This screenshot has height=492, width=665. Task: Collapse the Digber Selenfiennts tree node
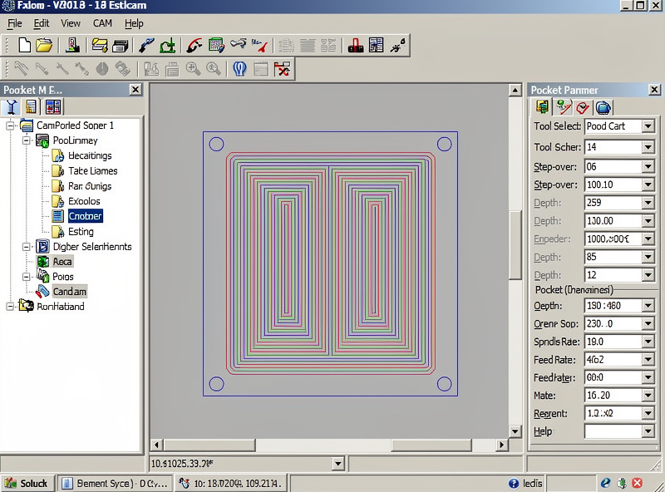click(27, 247)
